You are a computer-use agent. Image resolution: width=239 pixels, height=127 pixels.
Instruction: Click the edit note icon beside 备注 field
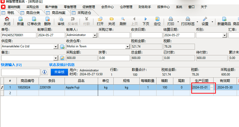tap(62, 58)
